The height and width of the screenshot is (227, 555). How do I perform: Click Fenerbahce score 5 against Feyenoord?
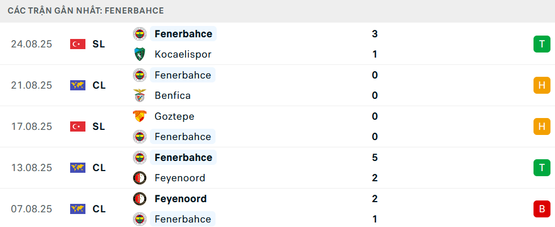pyautogui.click(x=375, y=158)
